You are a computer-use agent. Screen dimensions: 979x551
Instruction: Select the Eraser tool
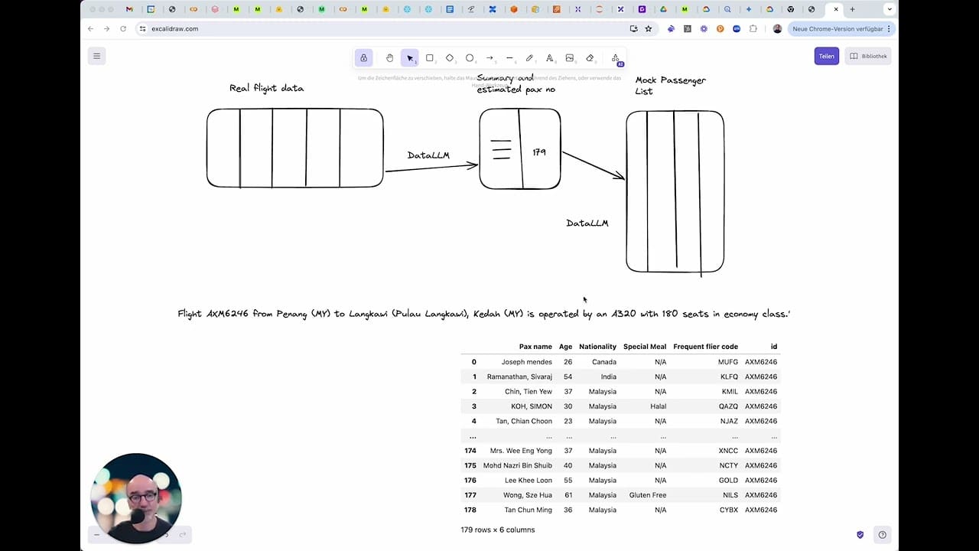(589, 57)
